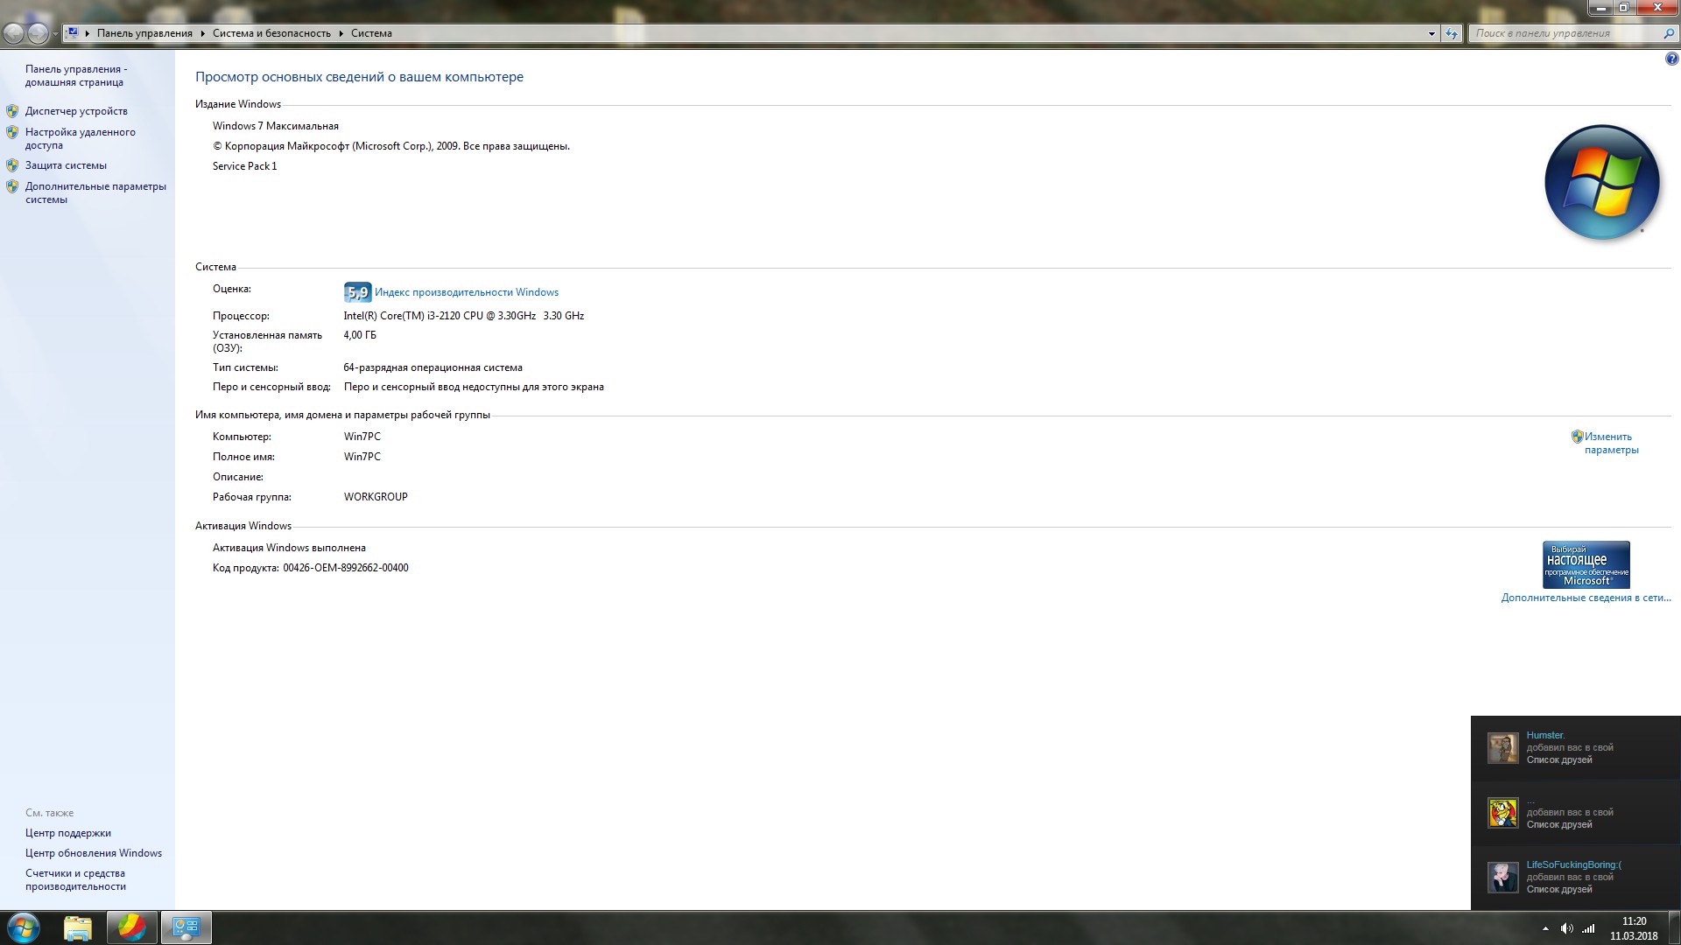This screenshot has height=945, width=1681.
Task: Open Диспетчер устройств link
Action: [76, 111]
